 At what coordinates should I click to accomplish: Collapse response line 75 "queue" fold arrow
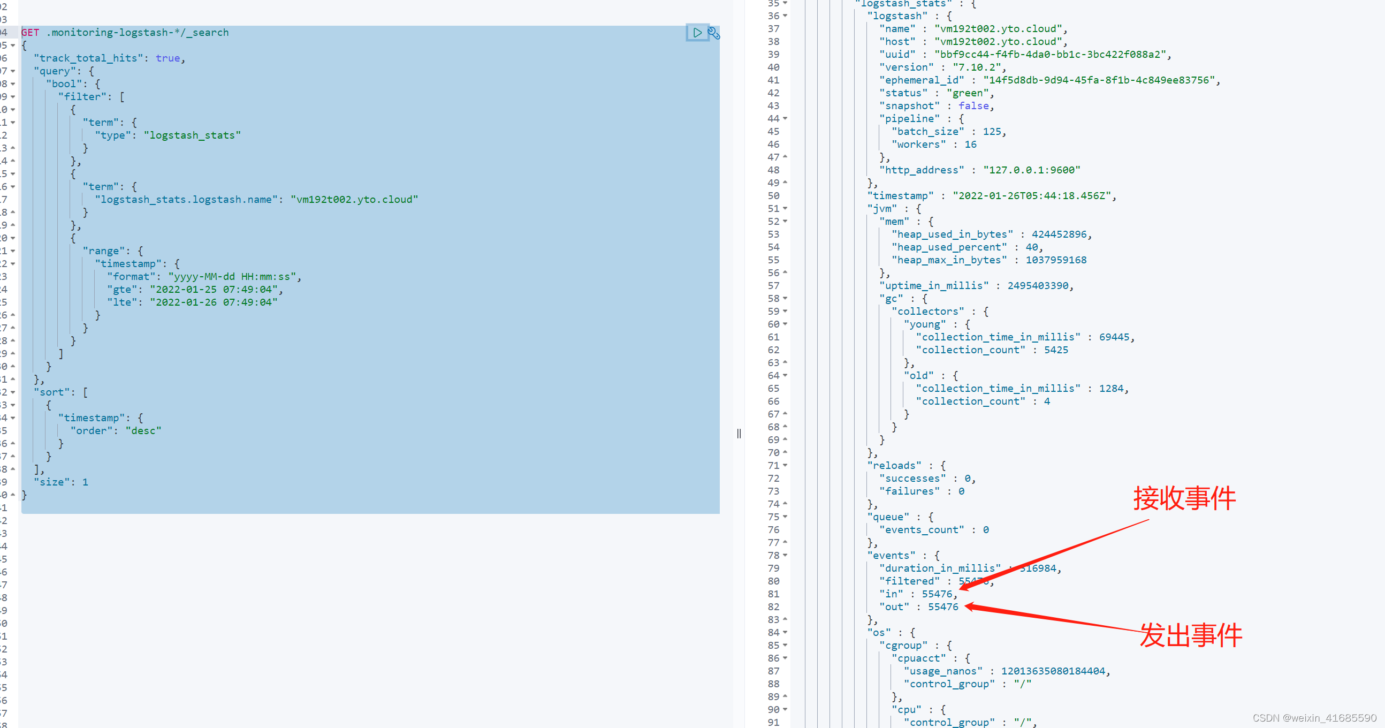[x=786, y=517]
